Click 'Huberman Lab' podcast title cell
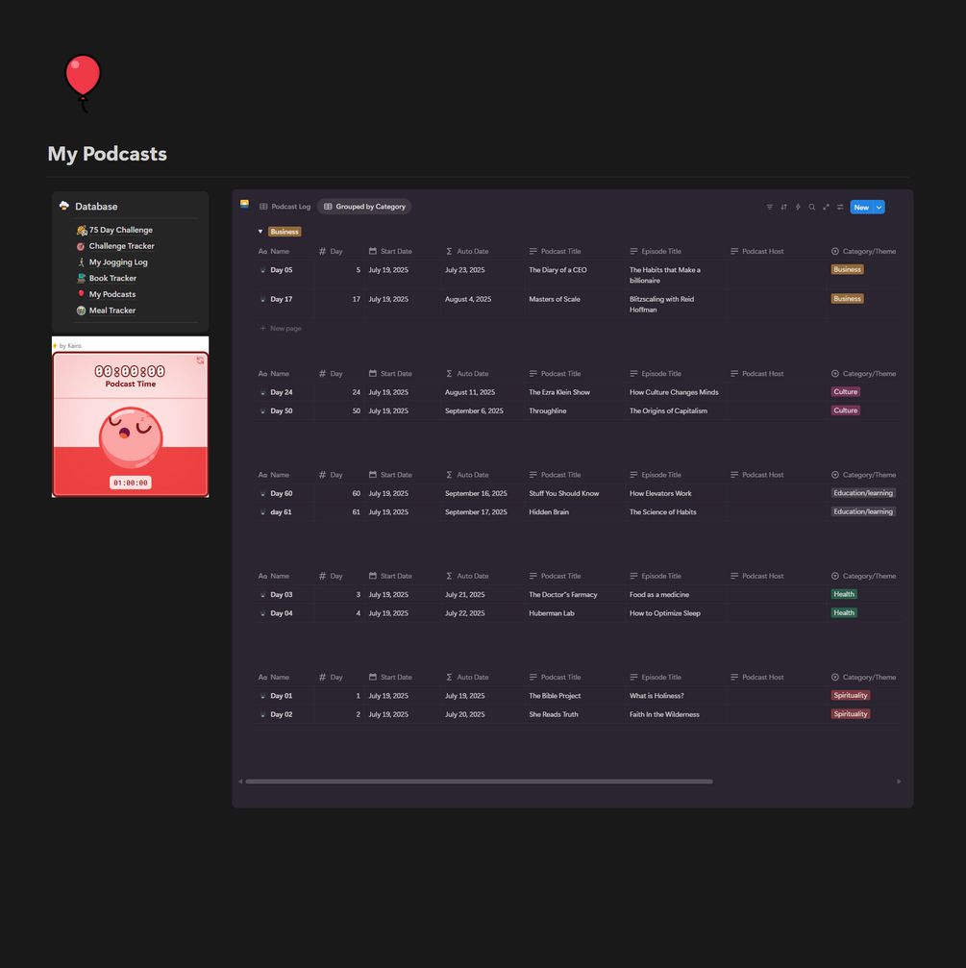Image resolution: width=966 pixels, height=968 pixels. click(552, 613)
